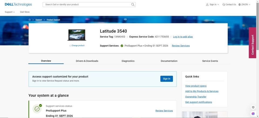Click the Dell Technologies logo
The height and width of the screenshot is (118, 259).
tap(18, 5)
